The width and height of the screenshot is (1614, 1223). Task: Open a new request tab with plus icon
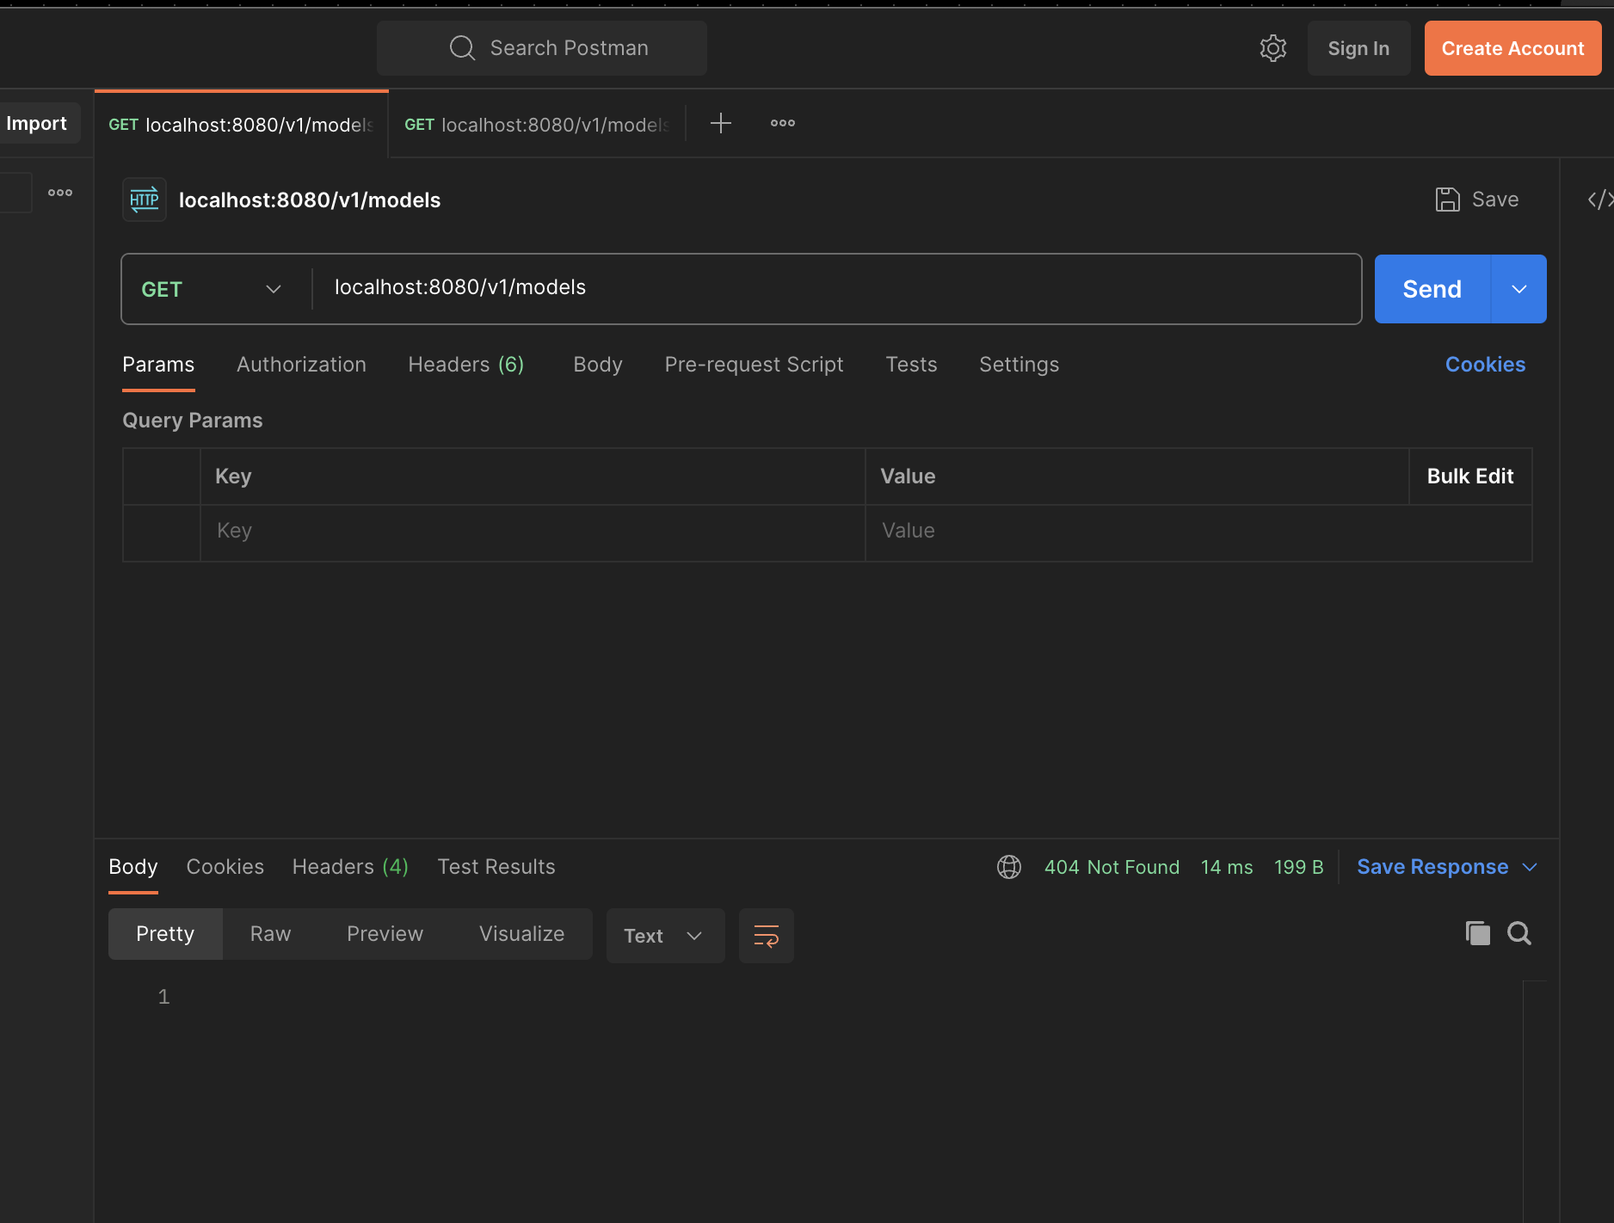tap(721, 123)
